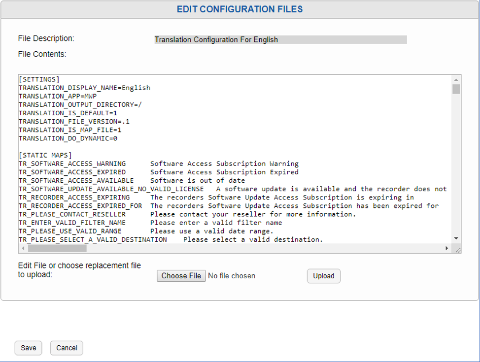480x362 pixels.
Task: Place cursor on the [SETTINGS] header line
Action: coord(39,79)
